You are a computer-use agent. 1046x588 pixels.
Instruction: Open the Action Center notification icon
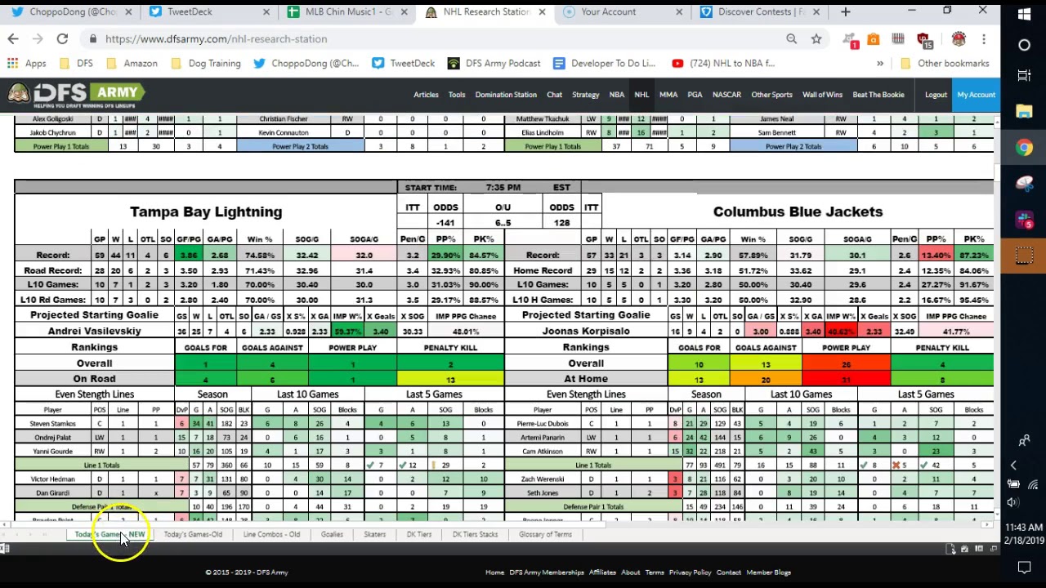(x=1024, y=566)
